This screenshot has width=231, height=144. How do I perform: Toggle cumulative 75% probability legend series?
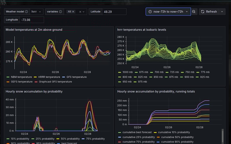pyautogui.click(x=139, y=142)
